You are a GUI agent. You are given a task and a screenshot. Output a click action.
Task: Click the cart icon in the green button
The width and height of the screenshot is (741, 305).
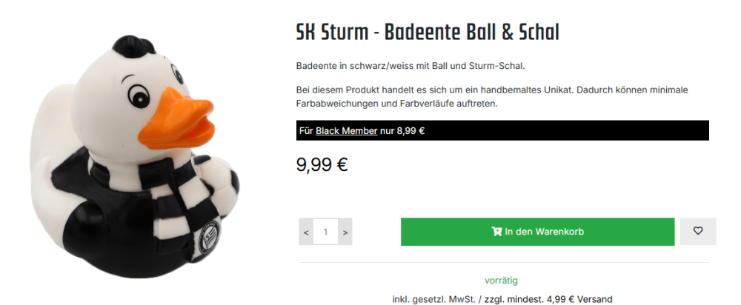pos(496,232)
